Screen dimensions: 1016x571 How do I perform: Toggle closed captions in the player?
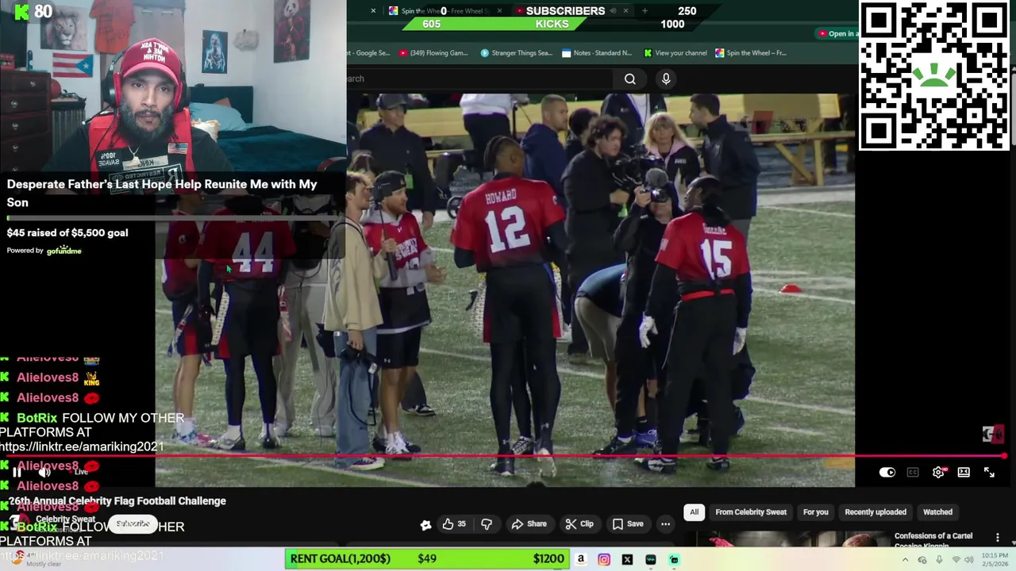click(x=913, y=473)
